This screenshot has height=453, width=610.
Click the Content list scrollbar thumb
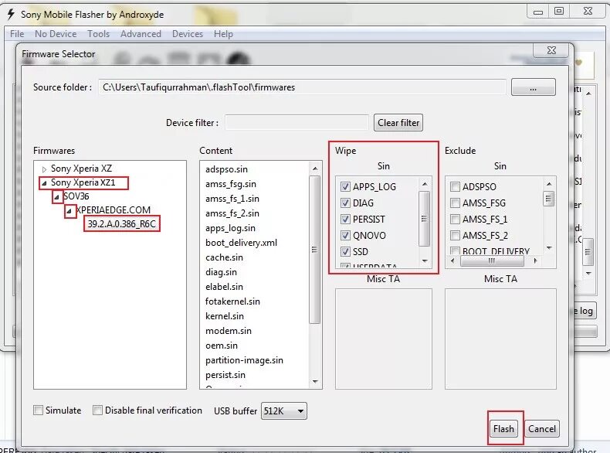pyautogui.click(x=315, y=249)
